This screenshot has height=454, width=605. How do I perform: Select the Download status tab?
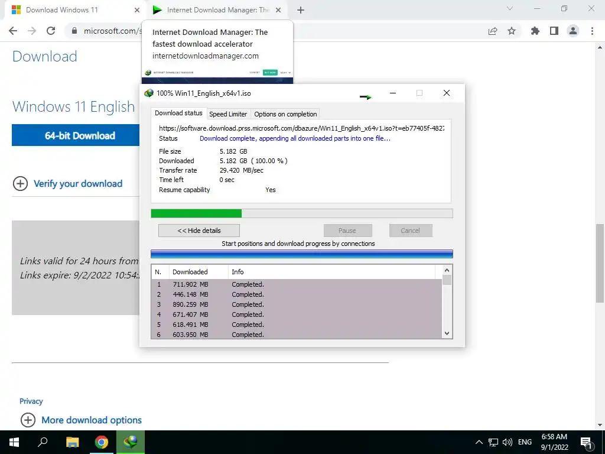pos(178,113)
